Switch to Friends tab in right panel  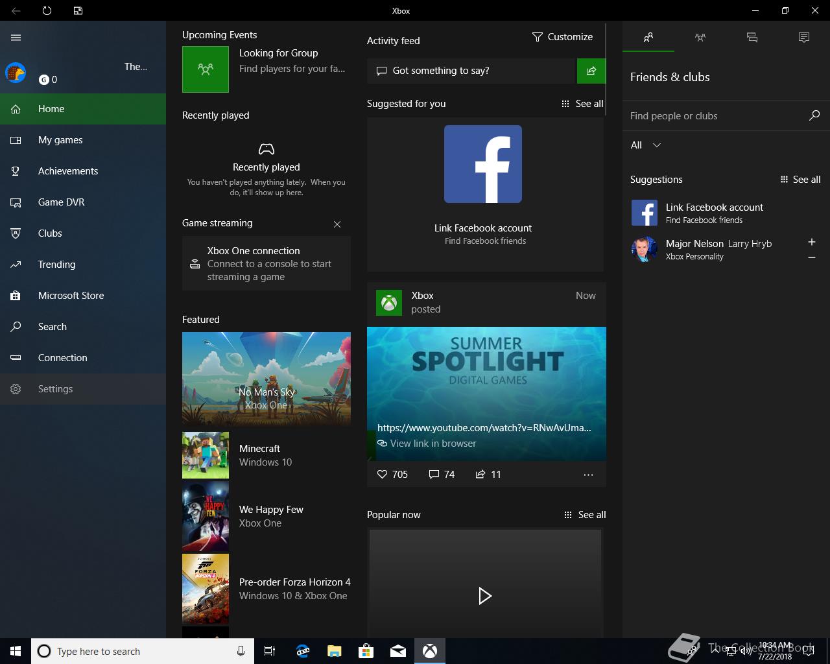648,38
